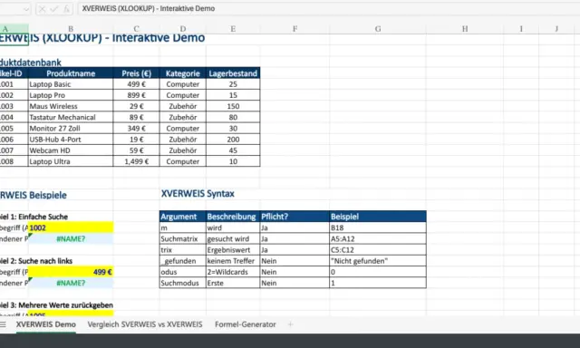Click the 899 € price cell
The height and width of the screenshot is (348, 580).
136,95
